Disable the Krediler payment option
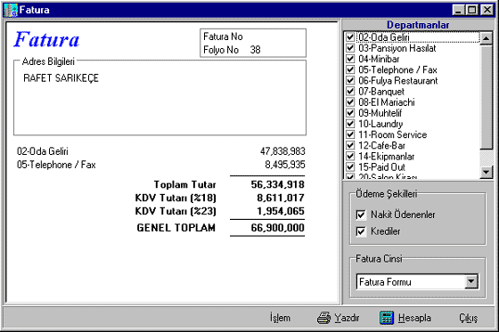 point(361,231)
